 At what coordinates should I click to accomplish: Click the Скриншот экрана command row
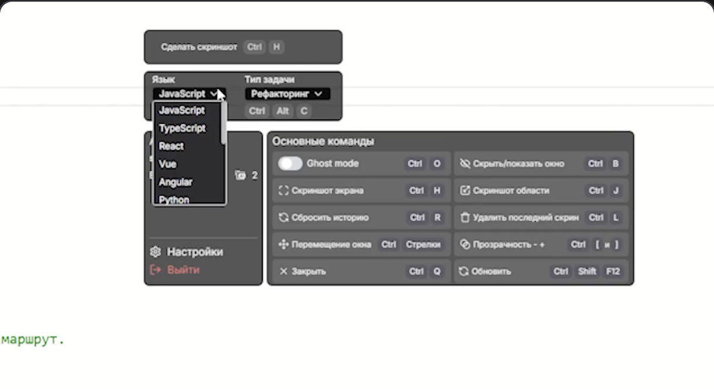(361, 190)
